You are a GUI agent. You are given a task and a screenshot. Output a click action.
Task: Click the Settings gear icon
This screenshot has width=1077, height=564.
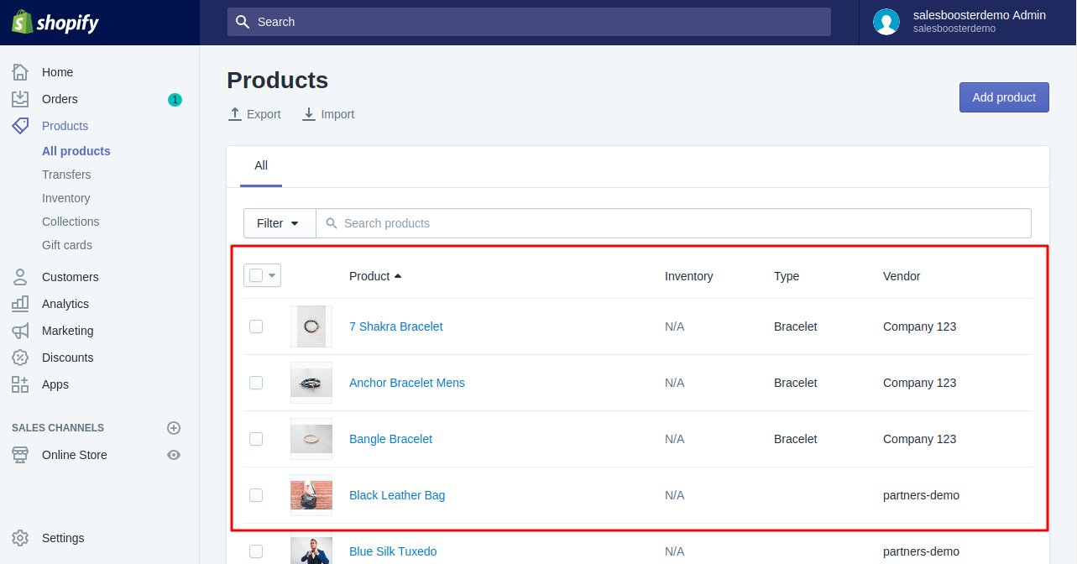[x=20, y=538]
